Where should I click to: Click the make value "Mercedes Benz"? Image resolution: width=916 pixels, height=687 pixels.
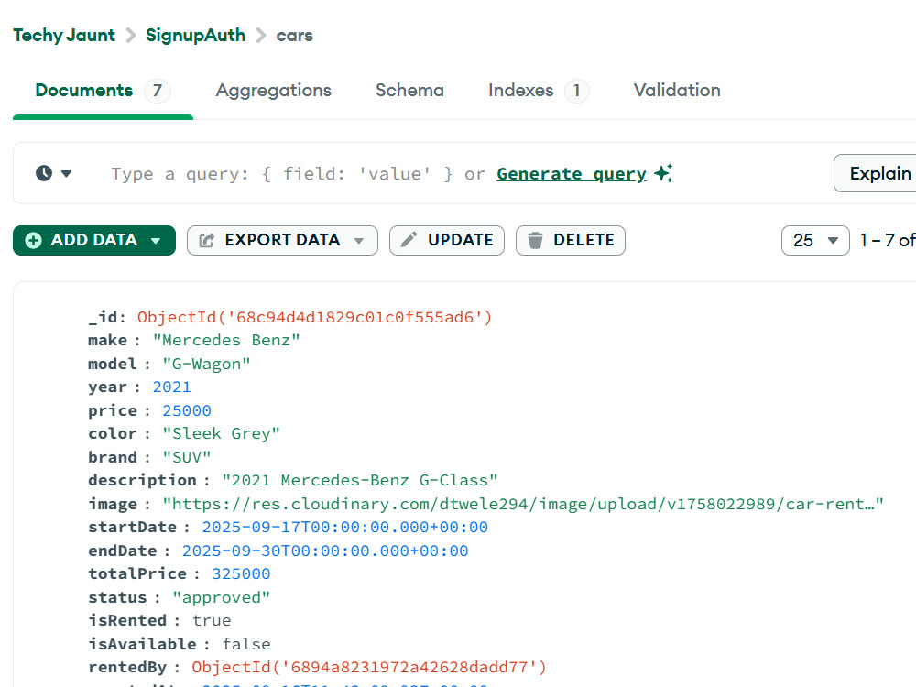tap(226, 341)
